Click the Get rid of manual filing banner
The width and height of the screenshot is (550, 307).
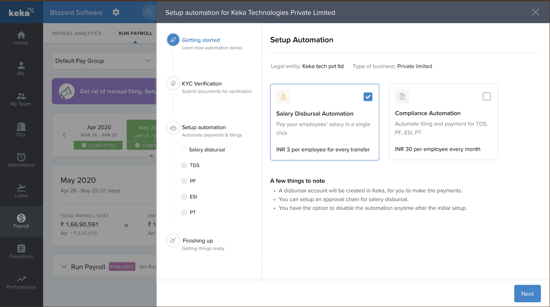pyautogui.click(x=104, y=91)
